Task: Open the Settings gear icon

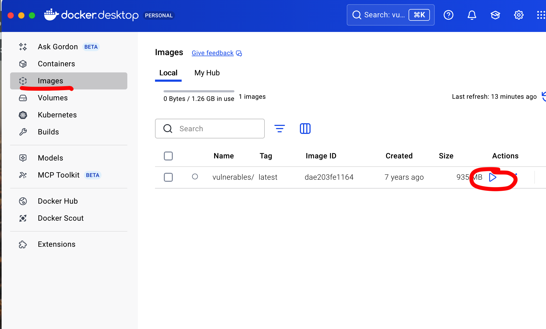Action: pyautogui.click(x=519, y=15)
